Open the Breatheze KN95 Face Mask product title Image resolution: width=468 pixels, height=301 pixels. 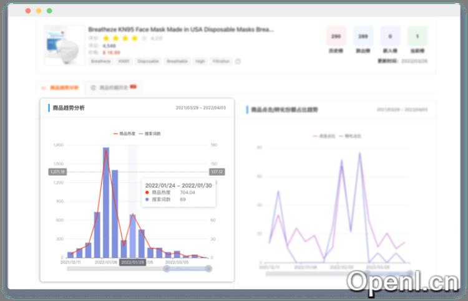tap(181, 29)
